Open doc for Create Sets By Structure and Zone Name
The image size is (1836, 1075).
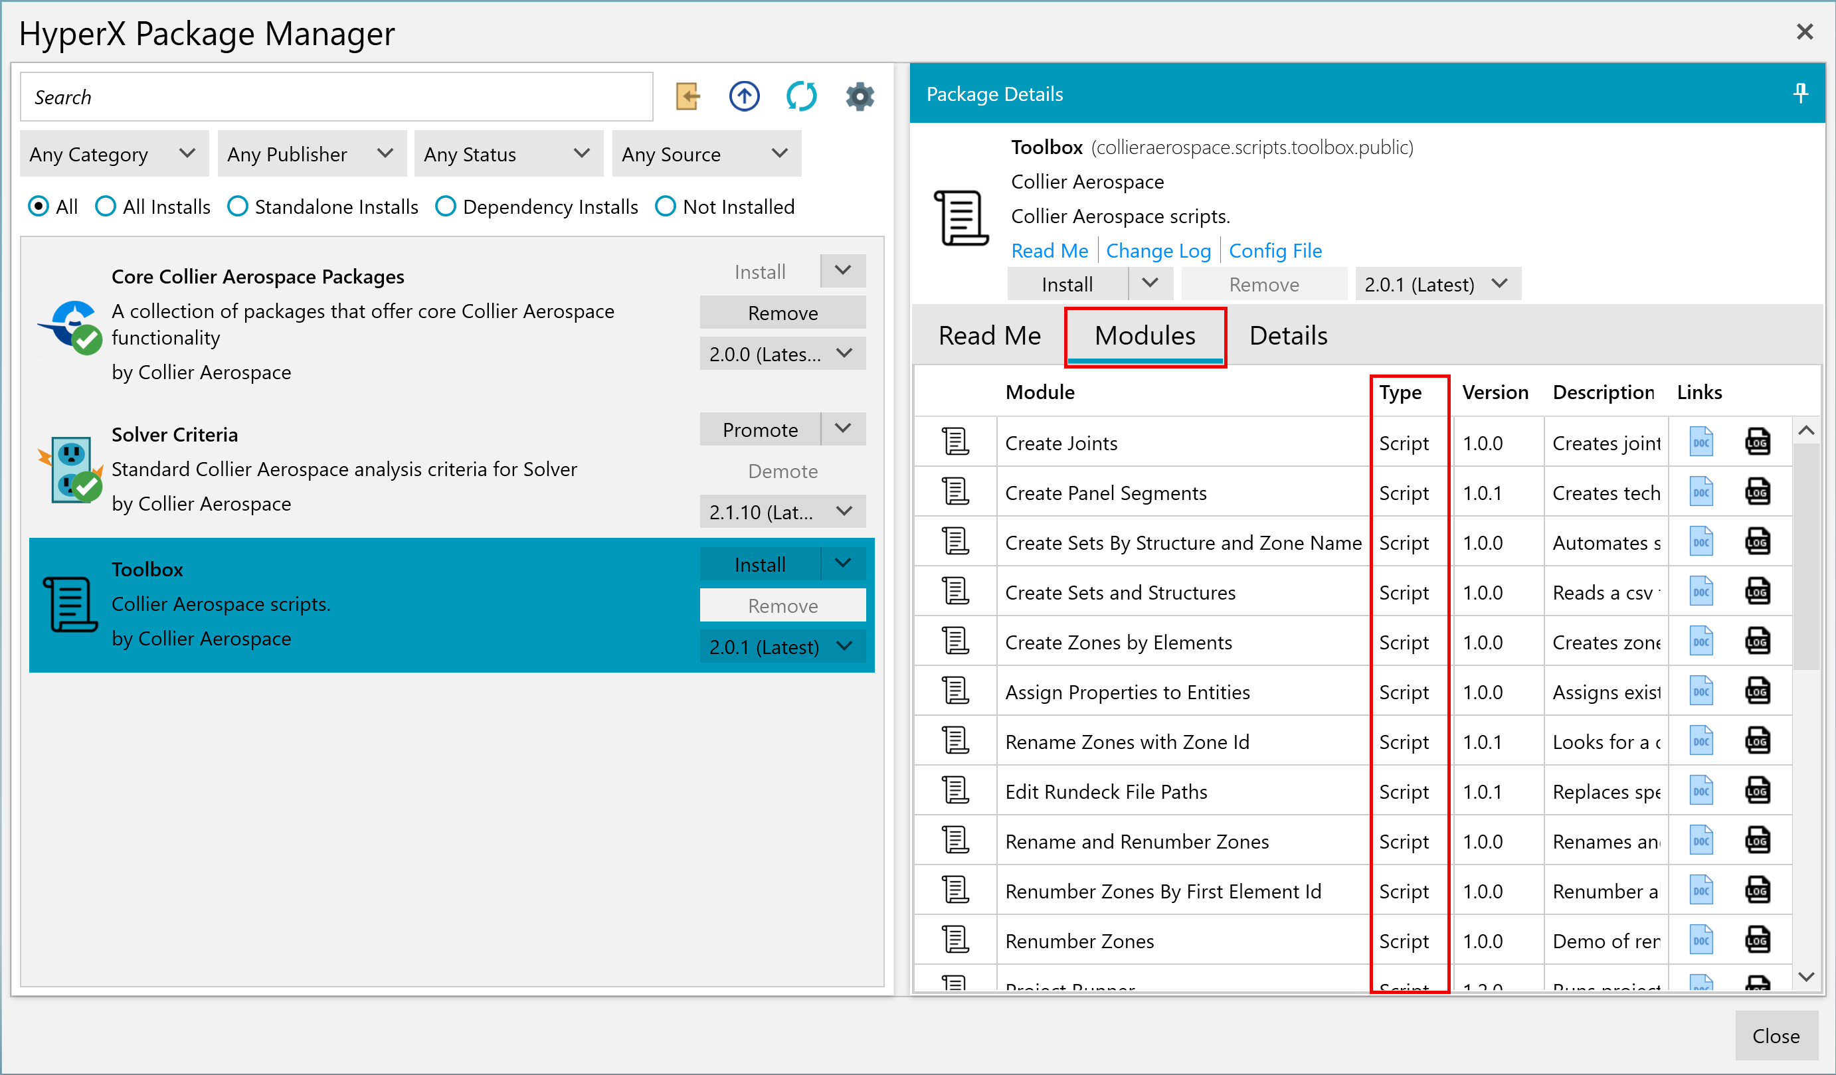1701,542
